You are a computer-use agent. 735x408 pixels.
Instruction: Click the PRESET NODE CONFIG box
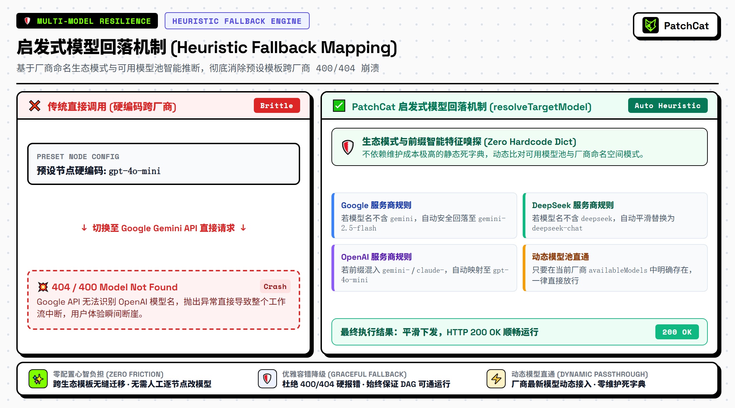[x=163, y=164]
